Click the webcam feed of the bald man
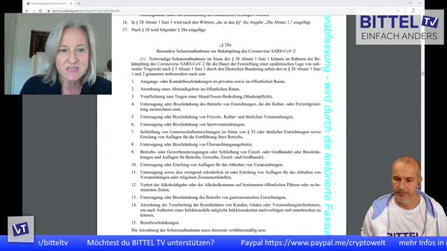The width and height of the screenshot is (447, 251). pos(404,197)
